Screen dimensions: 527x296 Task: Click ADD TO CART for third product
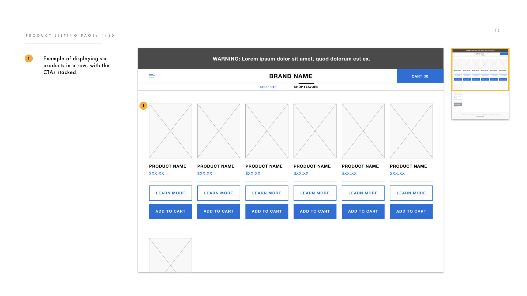tap(267, 211)
